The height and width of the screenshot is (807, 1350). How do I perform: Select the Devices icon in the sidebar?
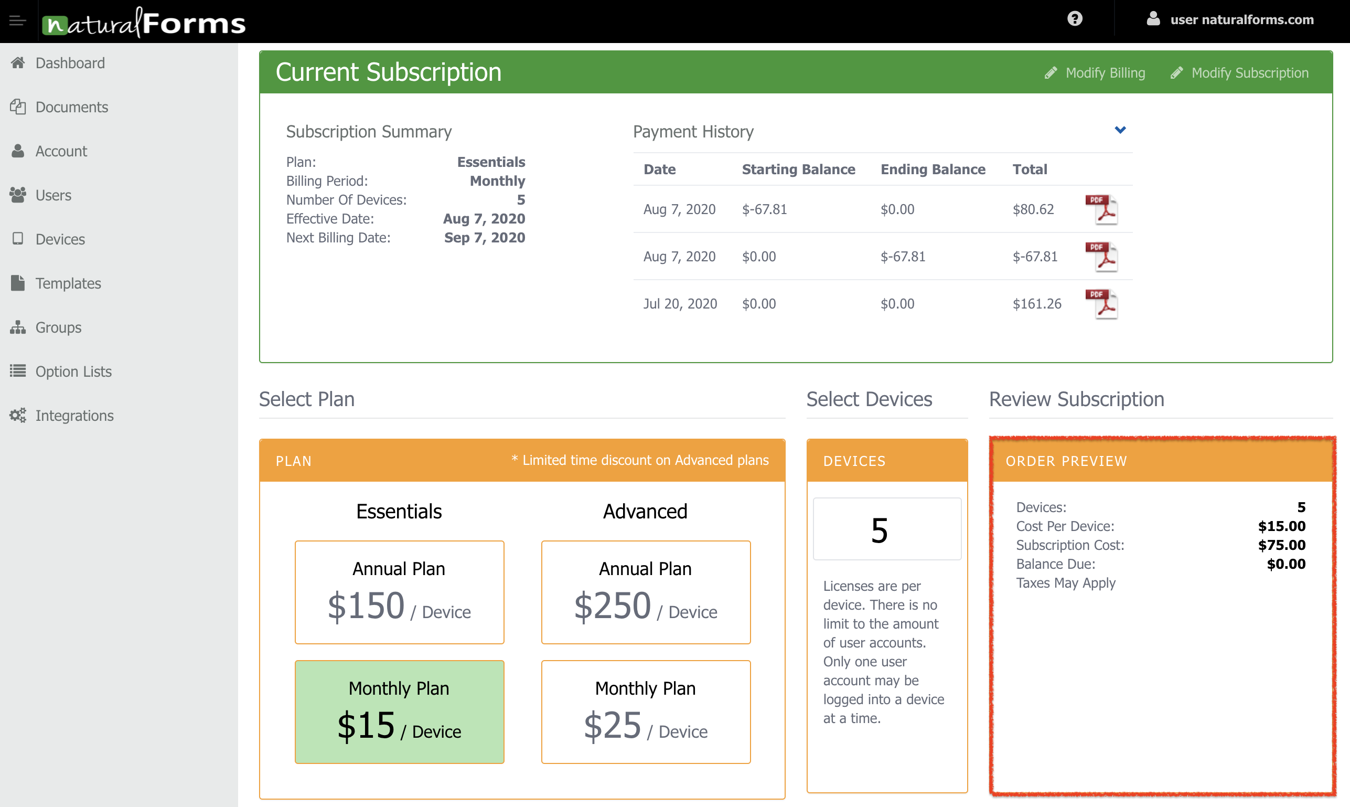pyautogui.click(x=18, y=239)
